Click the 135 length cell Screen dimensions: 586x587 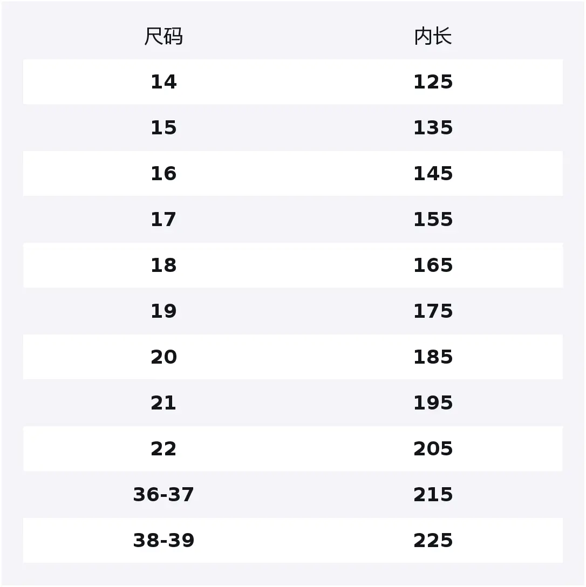click(433, 128)
